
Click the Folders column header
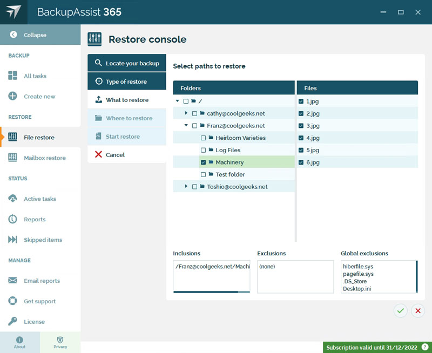(234, 88)
